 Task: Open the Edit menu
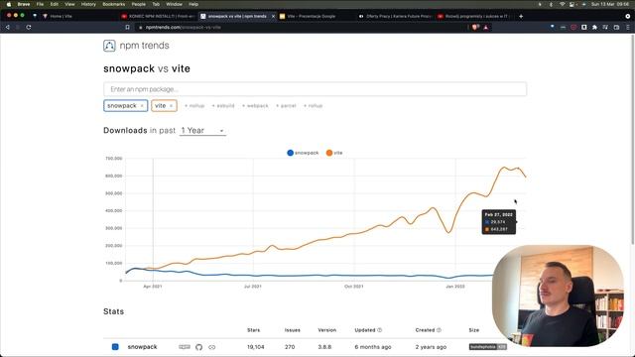[x=55, y=4]
